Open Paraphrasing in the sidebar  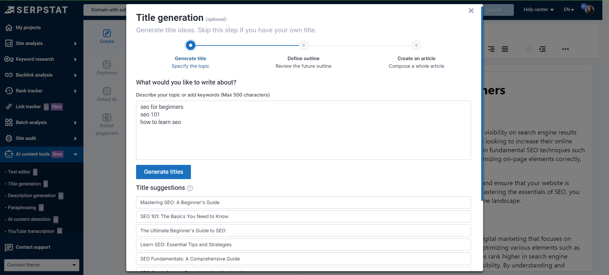click(x=22, y=208)
